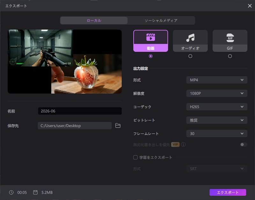Click the 名前 field containing 2026-06
Screen dimensions: 255x200
80,111
